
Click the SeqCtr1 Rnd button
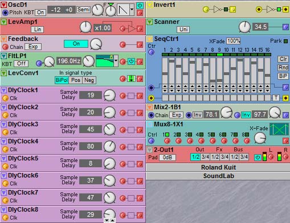(283, 68)
